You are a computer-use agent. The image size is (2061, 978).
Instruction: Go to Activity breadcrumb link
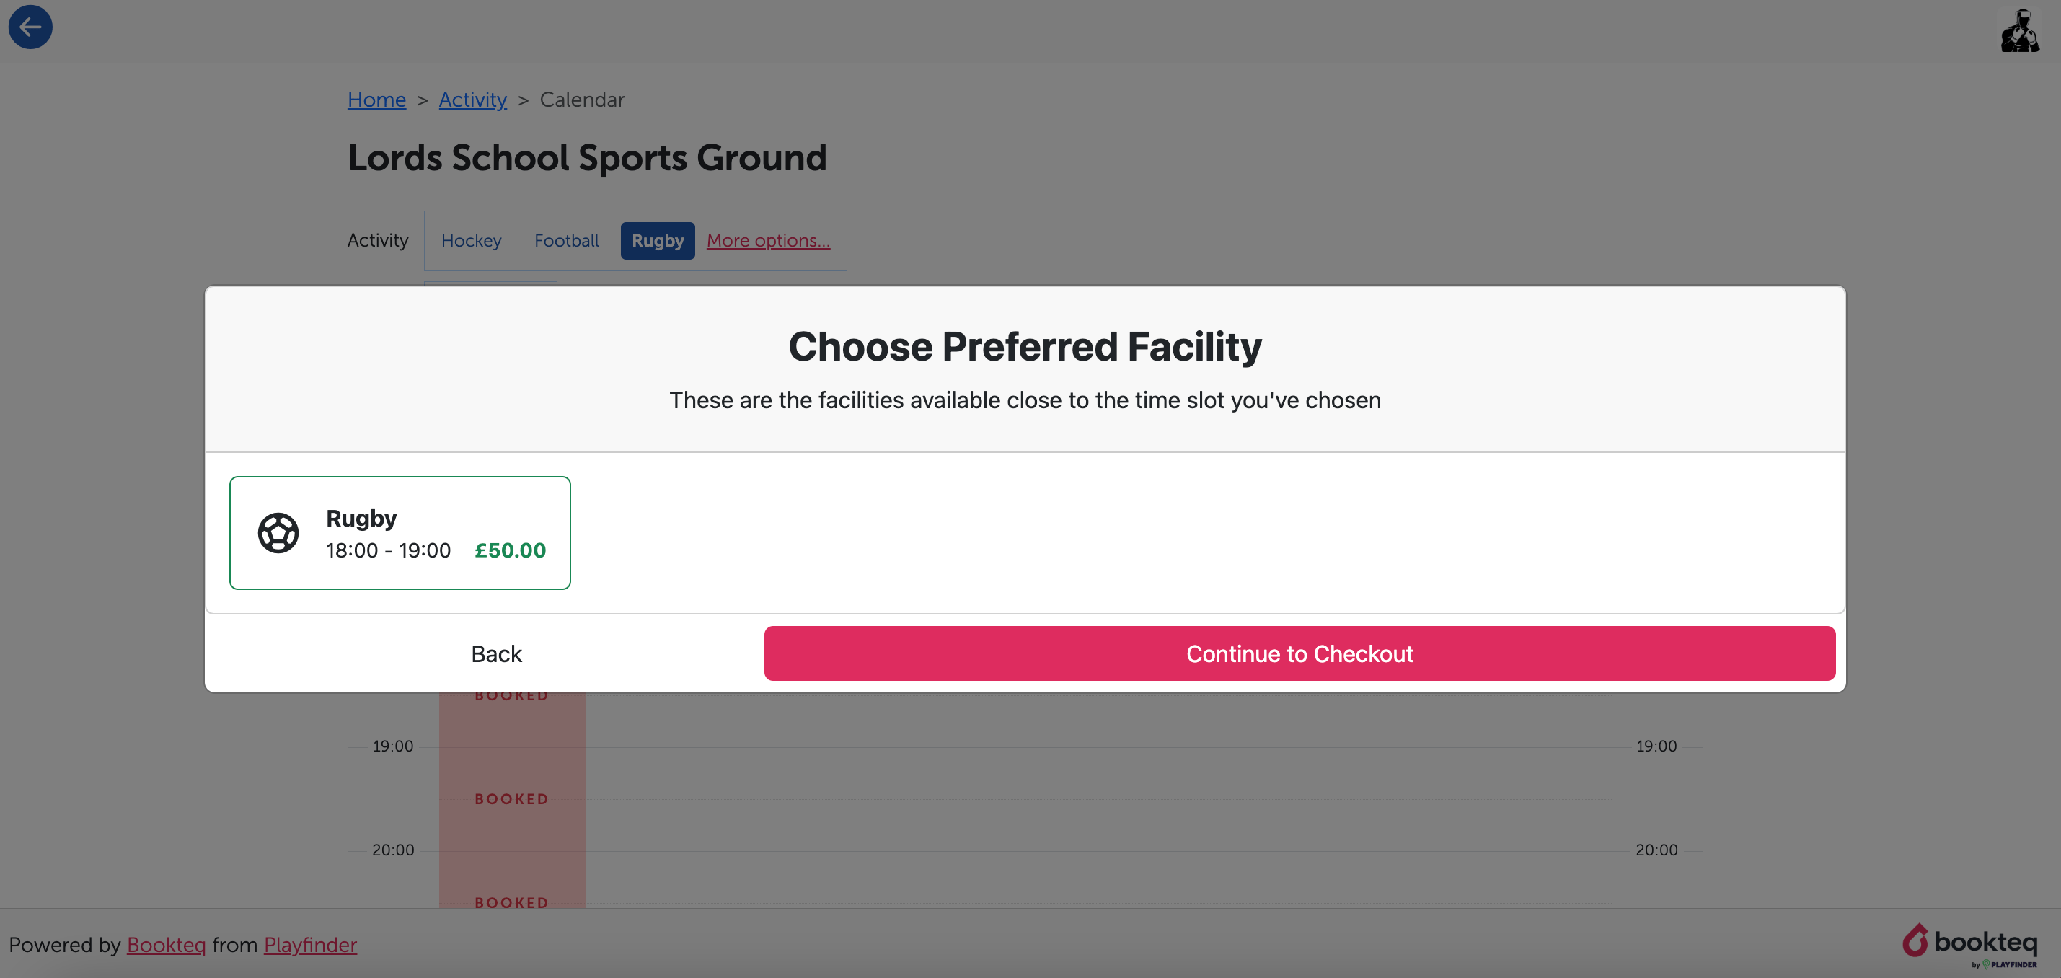[x=473, y=100]
